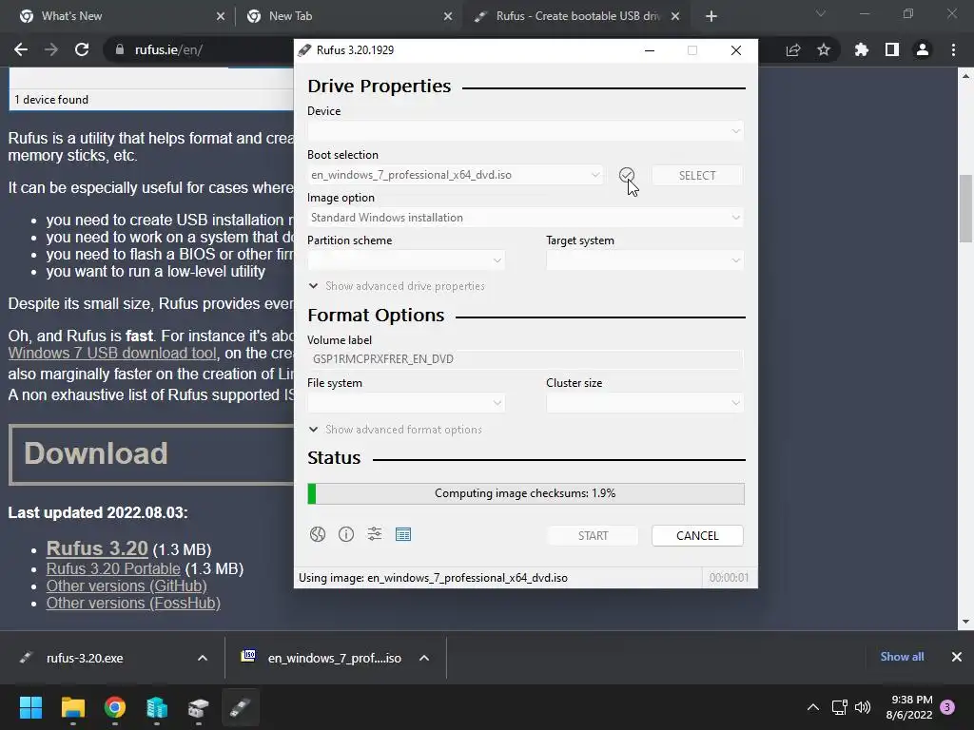Click the address bar URL rufus.ie/en/

[x=168, y=49]
